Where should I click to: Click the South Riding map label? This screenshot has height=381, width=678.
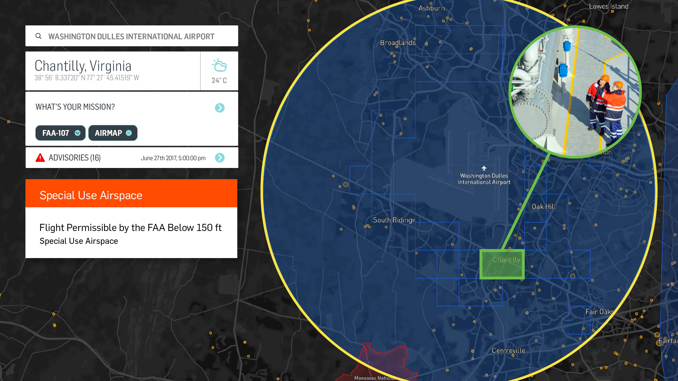[x=393, y=220]
